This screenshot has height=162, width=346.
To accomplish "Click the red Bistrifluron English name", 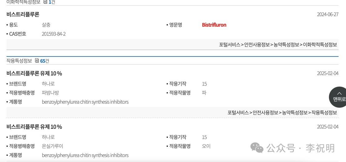I will pos(214,25).
